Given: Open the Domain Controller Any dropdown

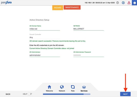Looking at the screenshot, I should click(45, 37).
